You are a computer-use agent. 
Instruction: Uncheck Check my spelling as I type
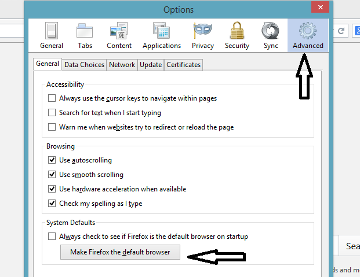pyautogui.click(x=52, y=203)
